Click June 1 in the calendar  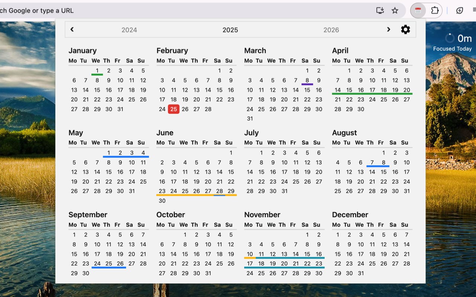point(231,153)
